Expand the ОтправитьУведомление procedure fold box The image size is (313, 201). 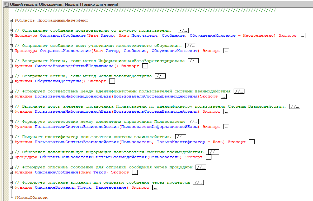pyautogui.click(x=12, y=51)
